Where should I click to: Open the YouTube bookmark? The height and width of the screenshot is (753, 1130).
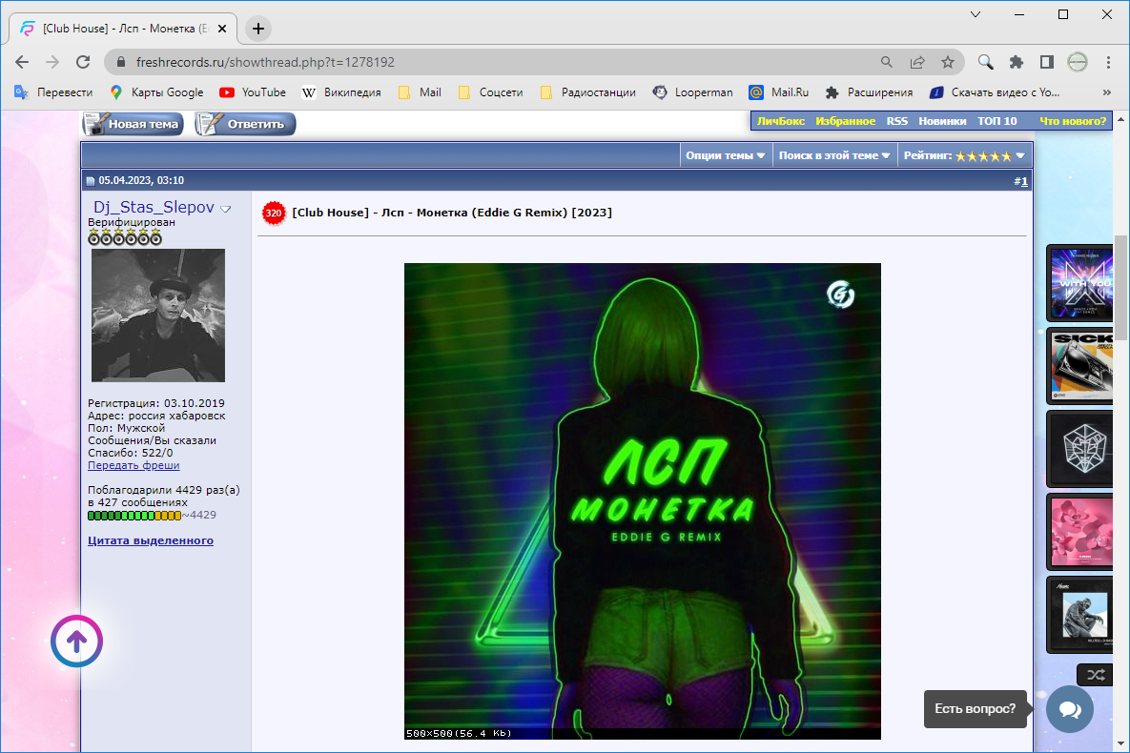coord(253,92)
